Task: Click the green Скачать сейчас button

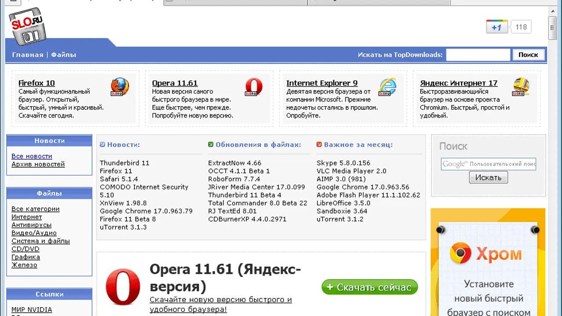Action: [369, 287]
